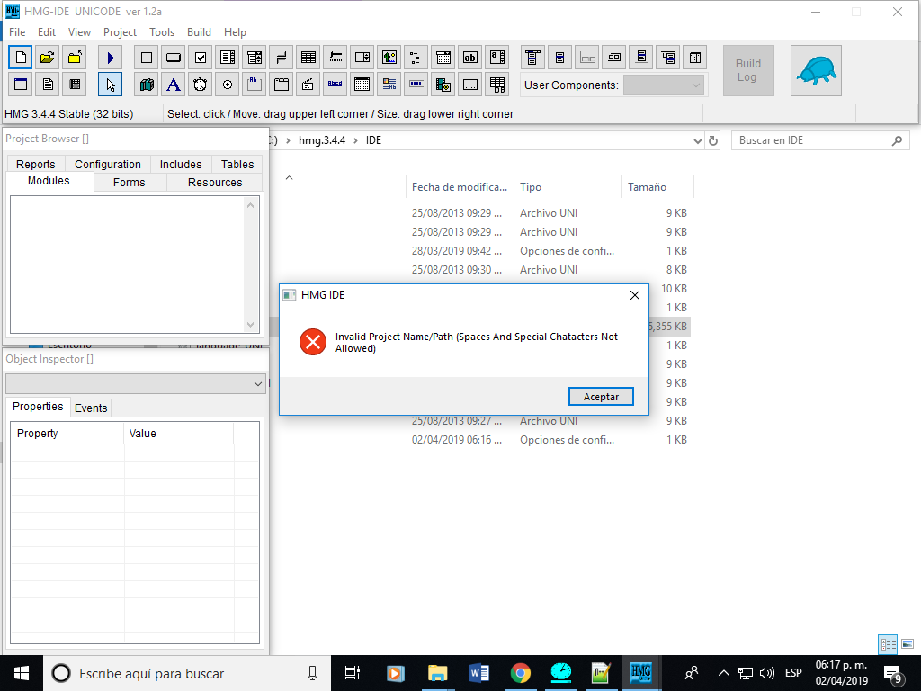Expand the Explorer address bar history dropdown
Screen dimensions: 921x691
coord(697,141)
